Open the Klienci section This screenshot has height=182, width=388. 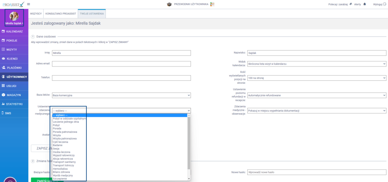pos(12,59)
